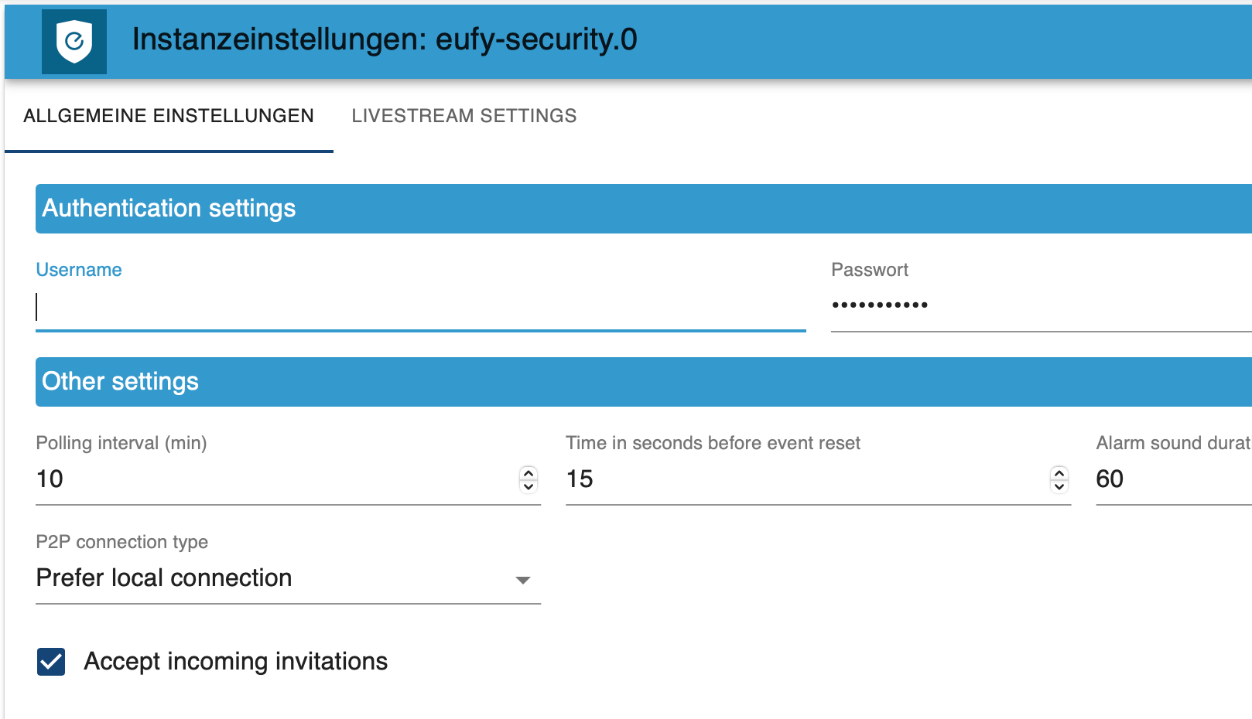The height and width of the screenshot is (719, 1252).
Task: Edit the Polling interval value 10
Action: (276, 479)
